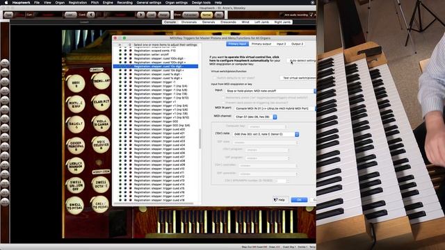Open the Engine menu
Image resolution: width=445 pixels, height=250 pixels.
[108, 3]
